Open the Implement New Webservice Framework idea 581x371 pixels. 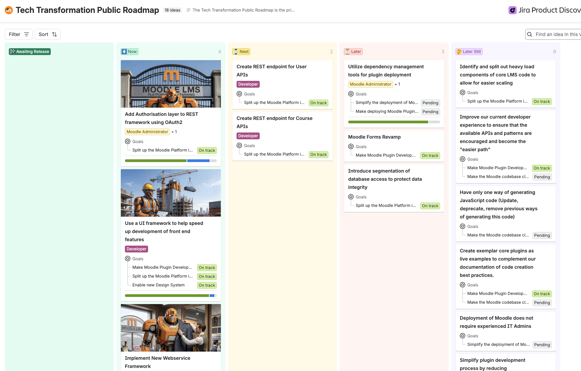coord(158,362)
